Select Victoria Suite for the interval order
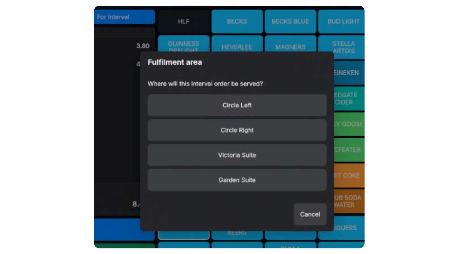 (x=237, y=155)
